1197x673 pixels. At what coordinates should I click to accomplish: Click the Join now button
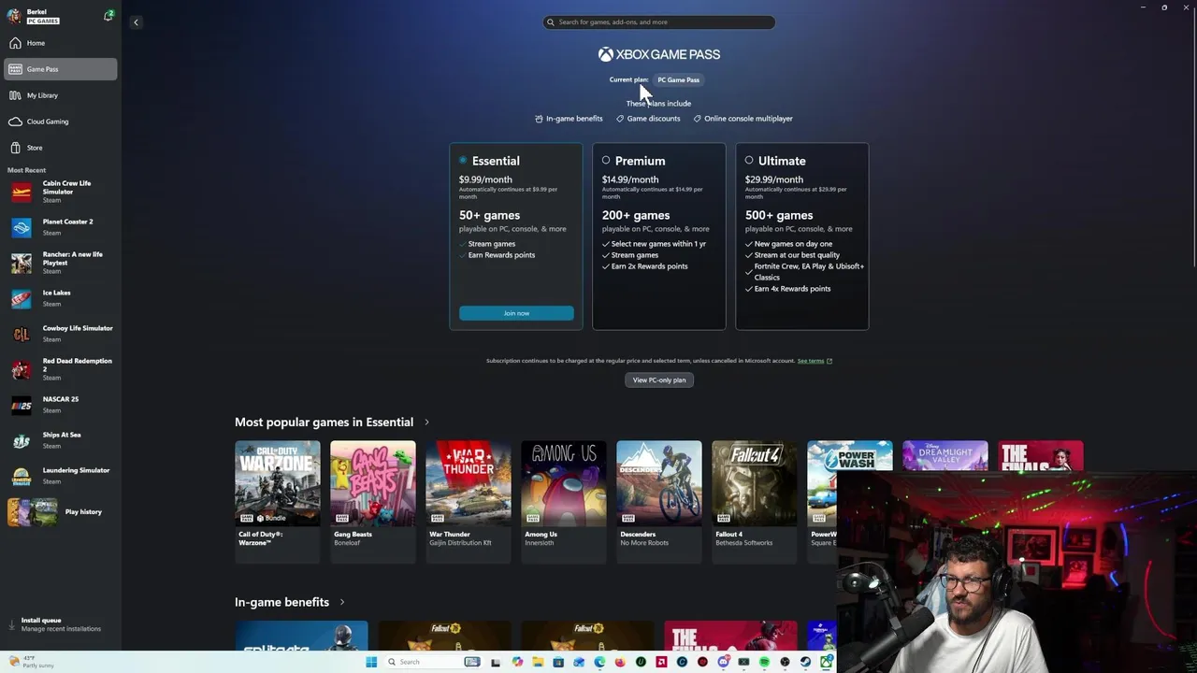click(x=516, y=313)
